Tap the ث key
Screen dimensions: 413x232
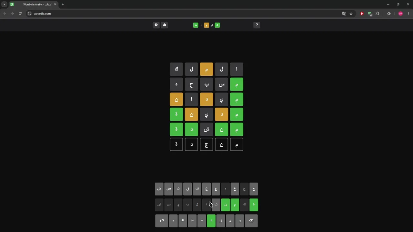point(178,189)
